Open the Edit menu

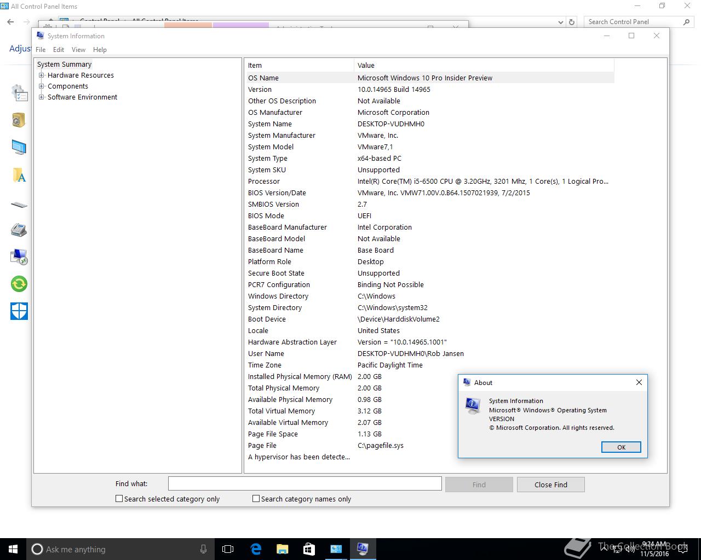pos(59,50)
